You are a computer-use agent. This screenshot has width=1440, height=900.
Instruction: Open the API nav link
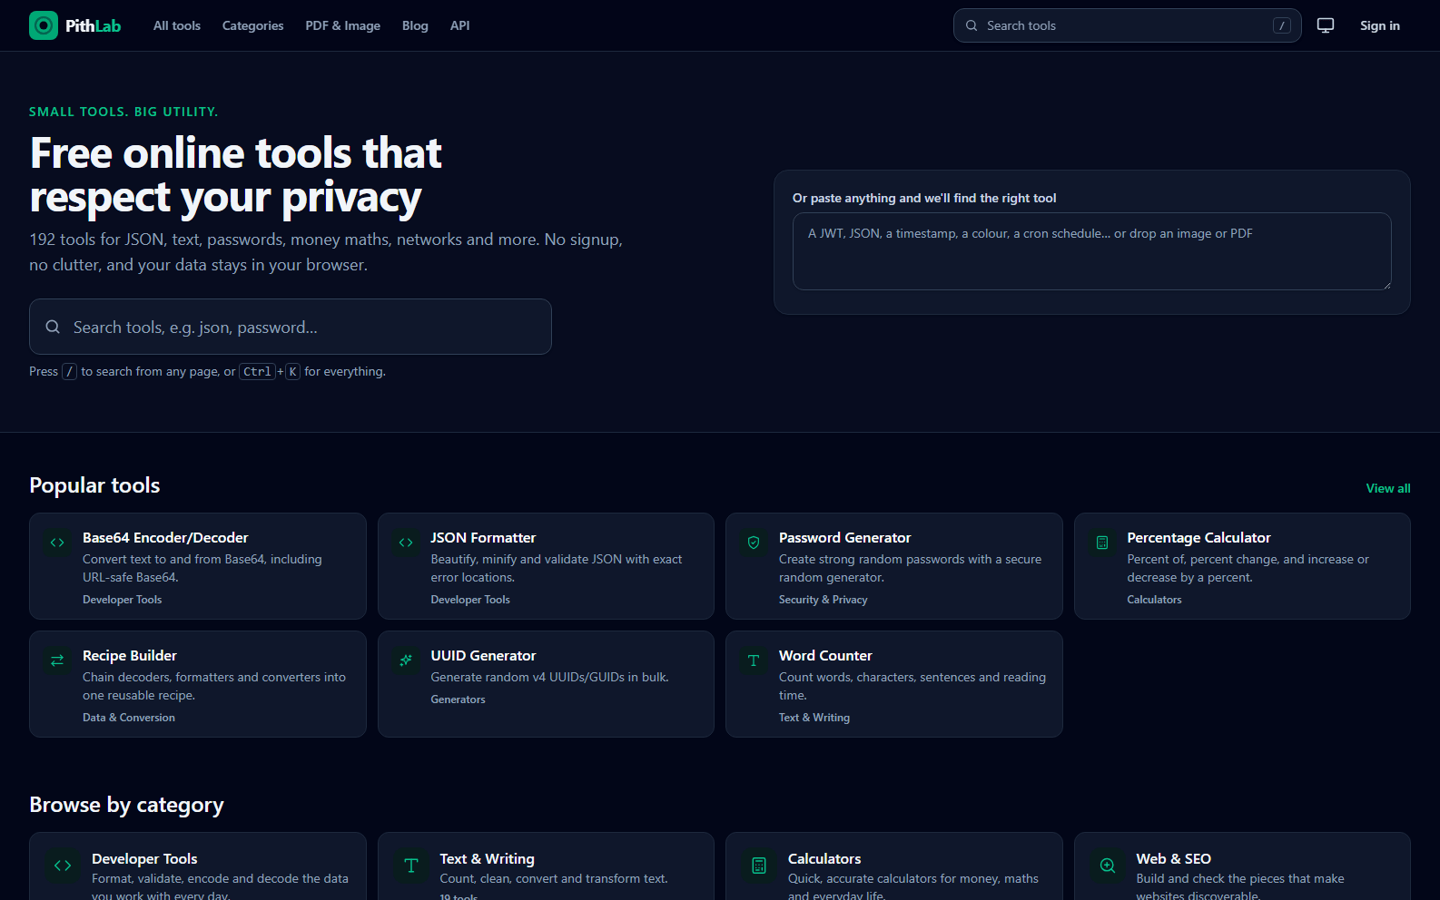[460, 25]
